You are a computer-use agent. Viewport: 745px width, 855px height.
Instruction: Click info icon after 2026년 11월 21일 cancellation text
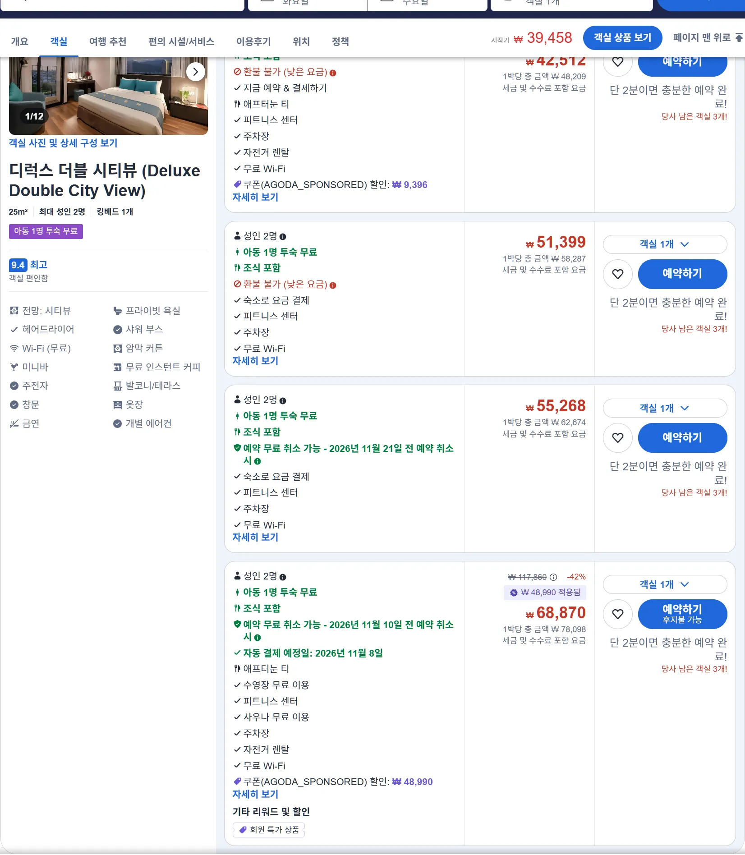[x=258, y=461]
